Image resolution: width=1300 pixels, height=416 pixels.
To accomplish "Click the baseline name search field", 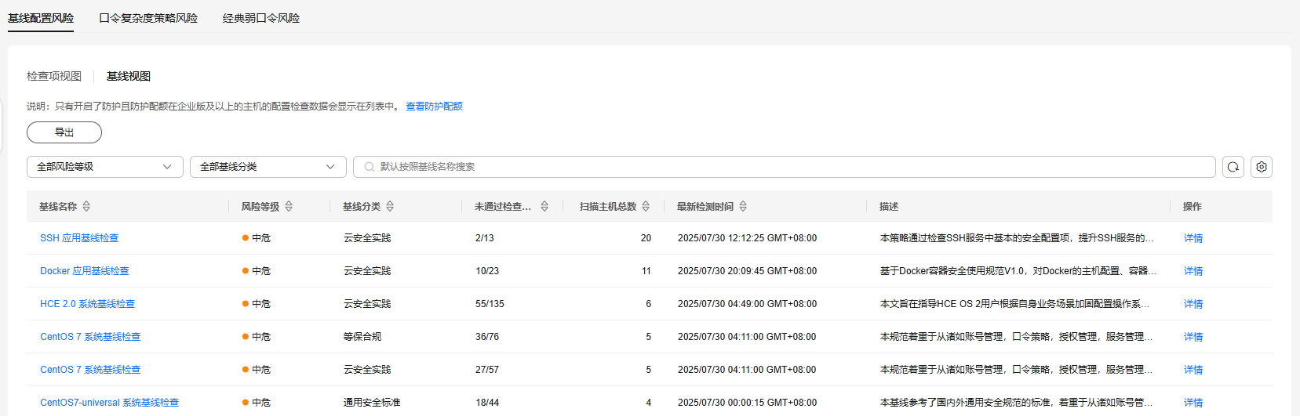I will coord(785,167).
